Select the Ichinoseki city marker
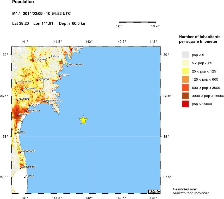The width and height of the screenshot is (224, 199). point(34,61)
